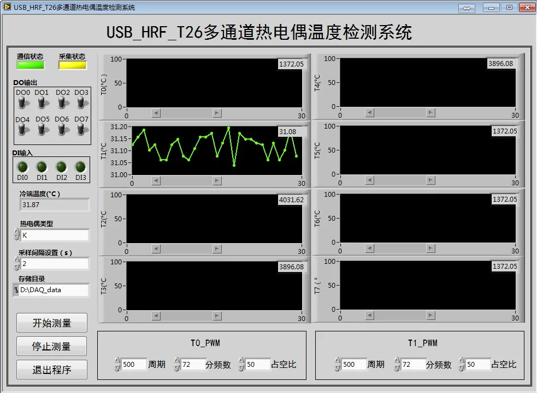This screenshot has width=537, height=393.
Task: Click the T0 chart scroll left arrow
Action: point(156,113)
